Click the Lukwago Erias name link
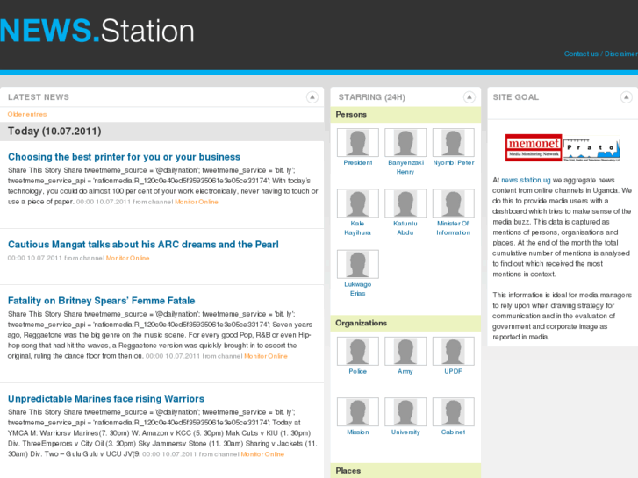Screen dimensions: 638x478 pos(358,289)
